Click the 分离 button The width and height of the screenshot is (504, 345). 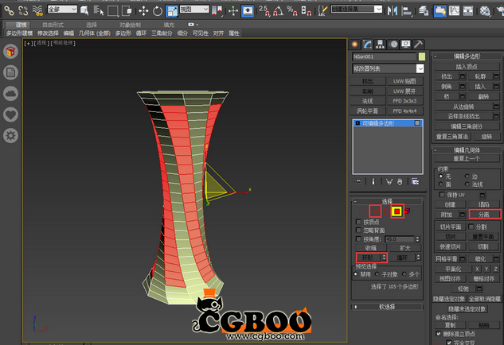tap(484, 215)
